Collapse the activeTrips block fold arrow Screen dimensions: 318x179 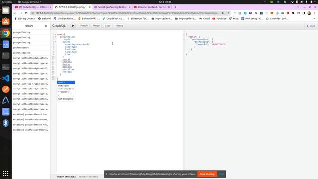55,37
